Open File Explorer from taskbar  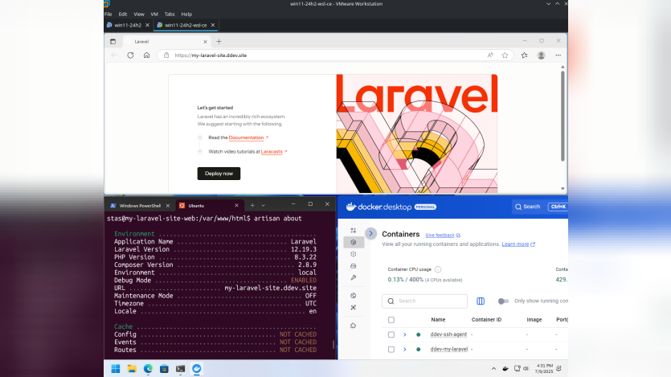pyautogui.click(x=132, y=368)
